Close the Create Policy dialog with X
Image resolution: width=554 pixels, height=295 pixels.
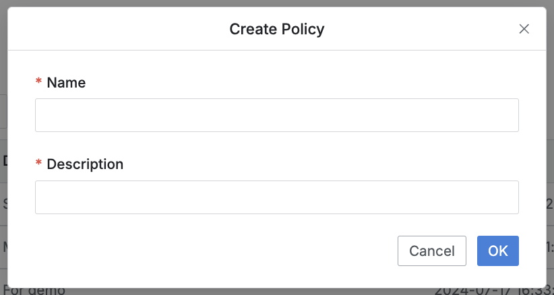[524, 29]
